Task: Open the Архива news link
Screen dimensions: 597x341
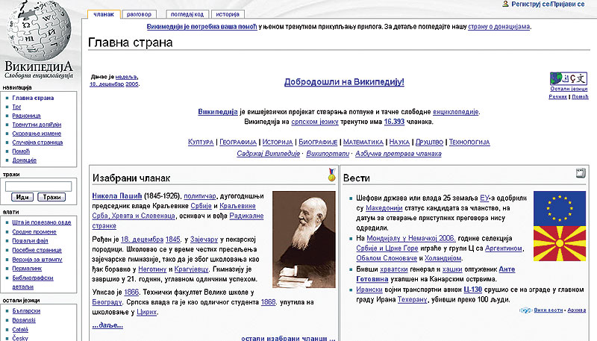Action: point(577,310)
